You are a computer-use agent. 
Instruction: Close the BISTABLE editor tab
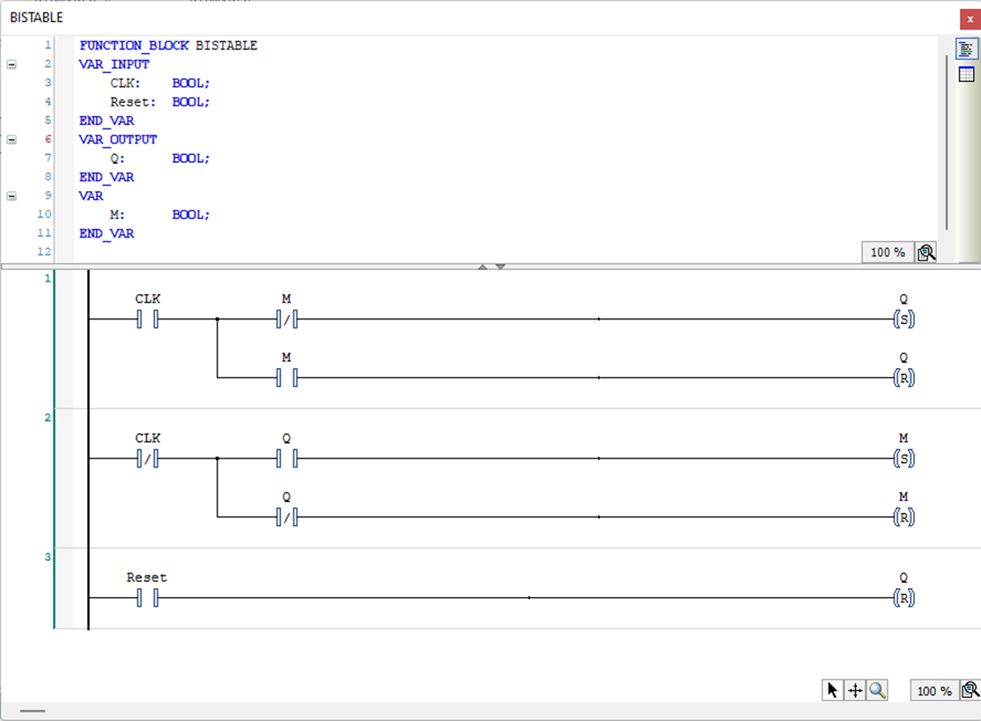pos(970,18)
